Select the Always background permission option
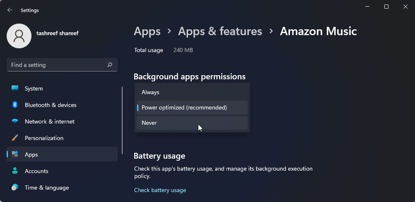 tap(192, 92)
